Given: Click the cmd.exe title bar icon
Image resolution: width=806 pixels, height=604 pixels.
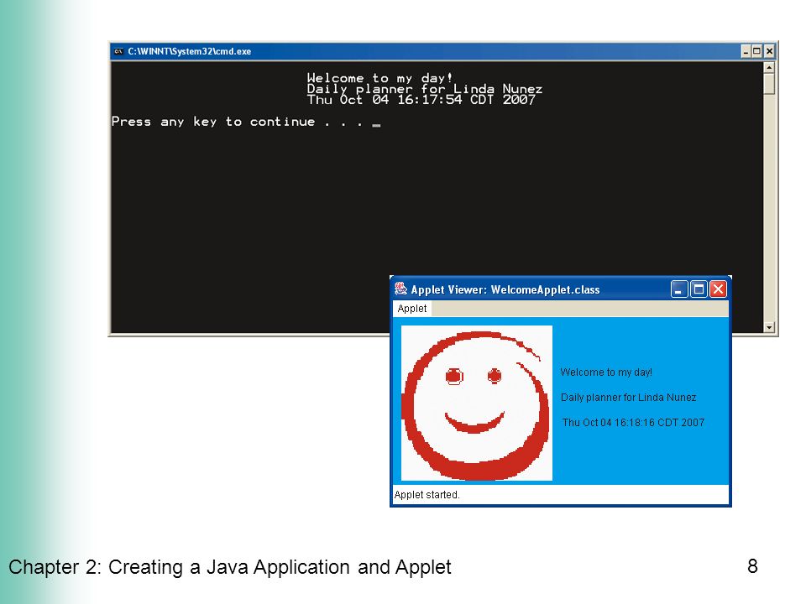Looking at the screenshot, I should click(x=118, y=51).
